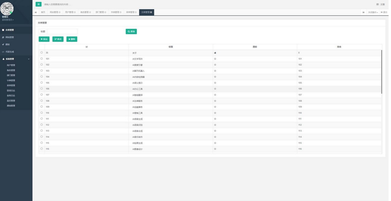Click the 添加 add button
This screenshot has height=201, width=391.
tap(44, 39)
